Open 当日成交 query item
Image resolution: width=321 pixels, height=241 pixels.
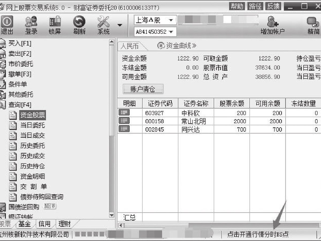33,135
